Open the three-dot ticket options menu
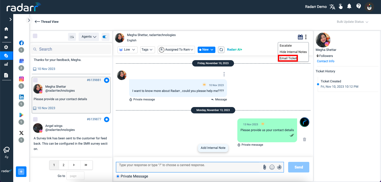This screenshot has height=182, width=381. 306,37
